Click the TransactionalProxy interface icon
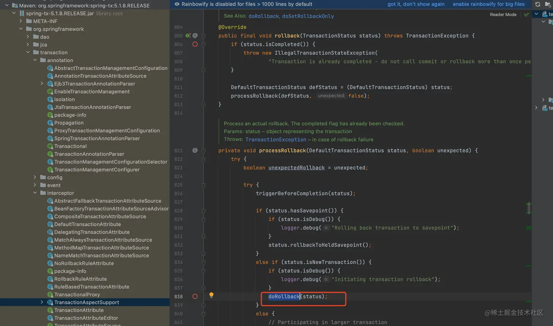The image size is (553, 326). pyautogui.click(x=50, y=295)
